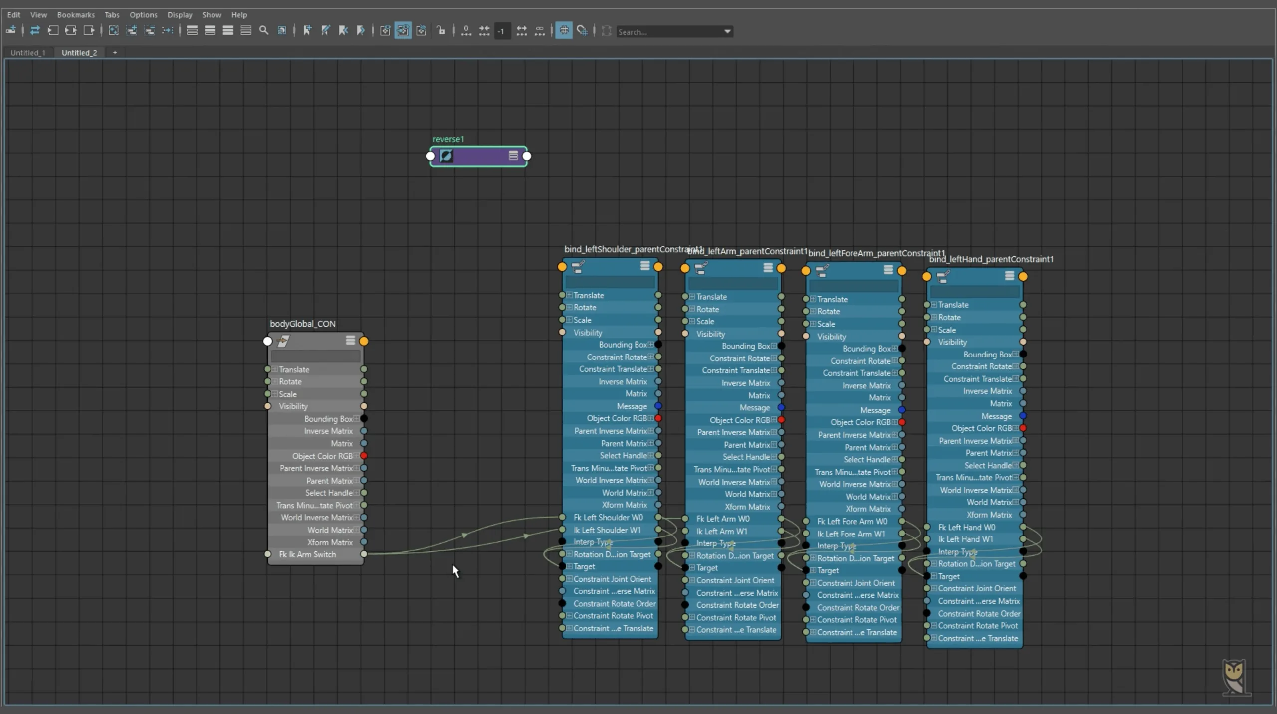The height and width of the screenshot is (714, 1277).
Task: Create a bookmark using the bookmark-plus icon
Action: [307, 30]
